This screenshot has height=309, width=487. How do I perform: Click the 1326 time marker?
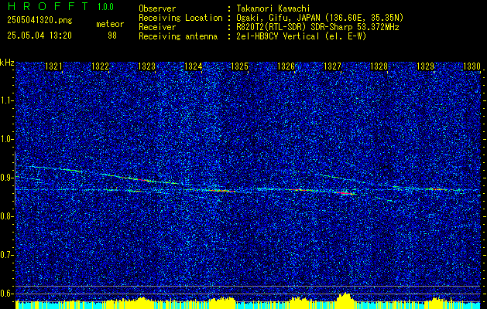pos(286,66)
